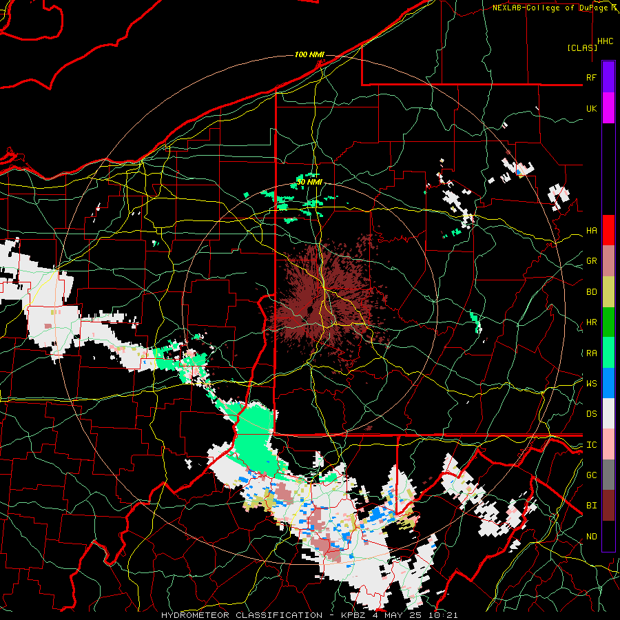Click the [CLAS] units label
Screen dimensions: 620x620
point(582,48)
